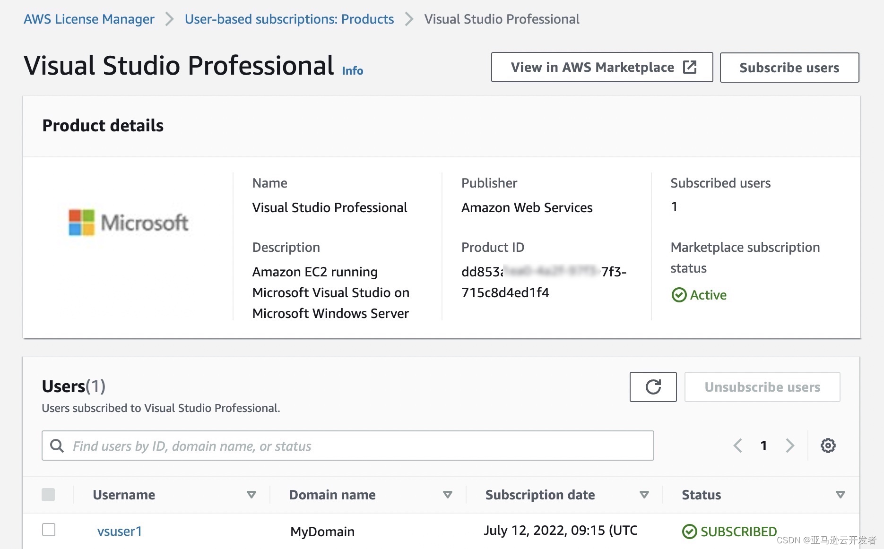Click the previous page arrow
Viewport: 884px width, 549px height.
pyautogui.click(x=737, y=446)
